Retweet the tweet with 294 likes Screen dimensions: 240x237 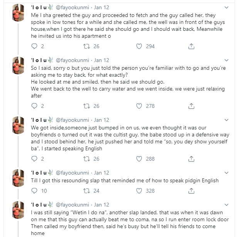coord(87,46)
